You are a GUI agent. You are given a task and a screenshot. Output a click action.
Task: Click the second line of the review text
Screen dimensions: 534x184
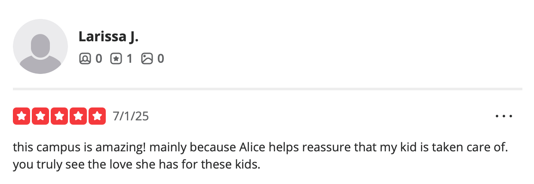coord(137,165)
